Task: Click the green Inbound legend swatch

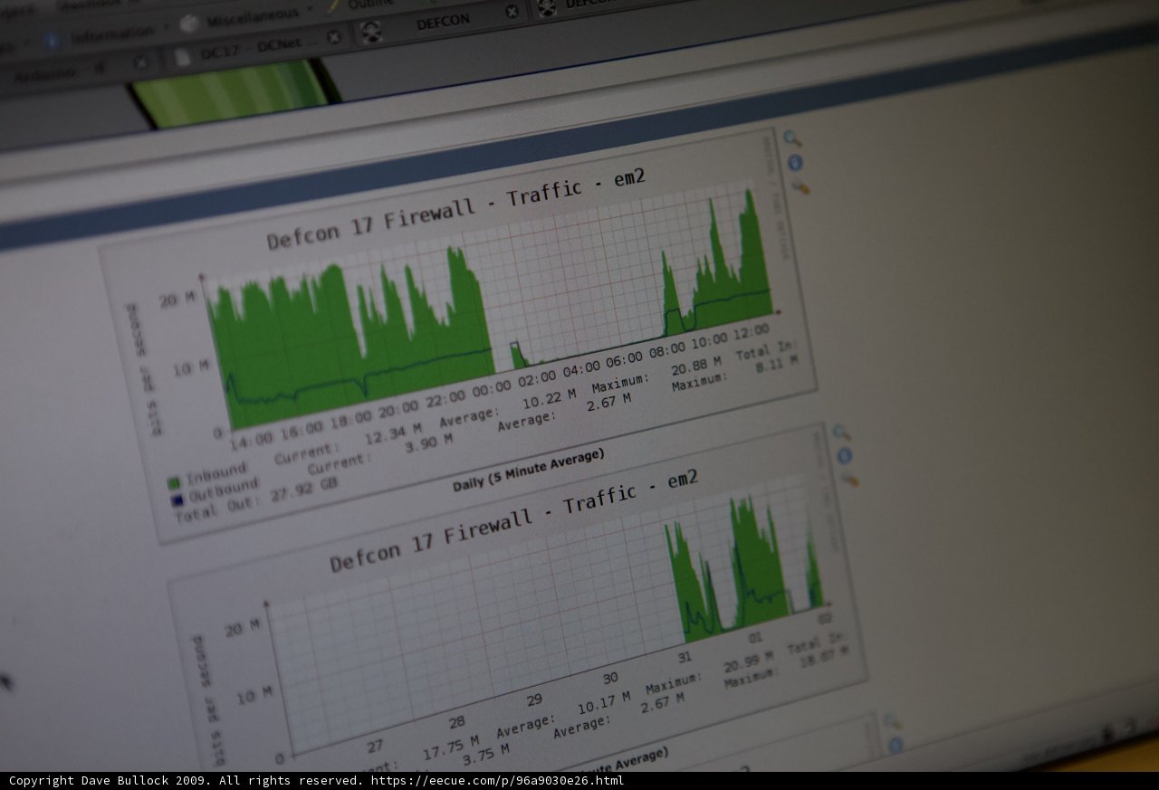Action: (x=173, y=483)
